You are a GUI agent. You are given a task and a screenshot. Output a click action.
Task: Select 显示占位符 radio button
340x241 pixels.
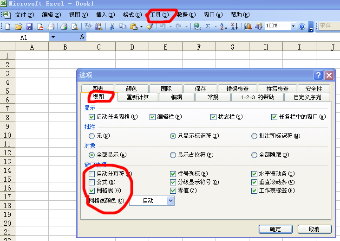(173, 155)
